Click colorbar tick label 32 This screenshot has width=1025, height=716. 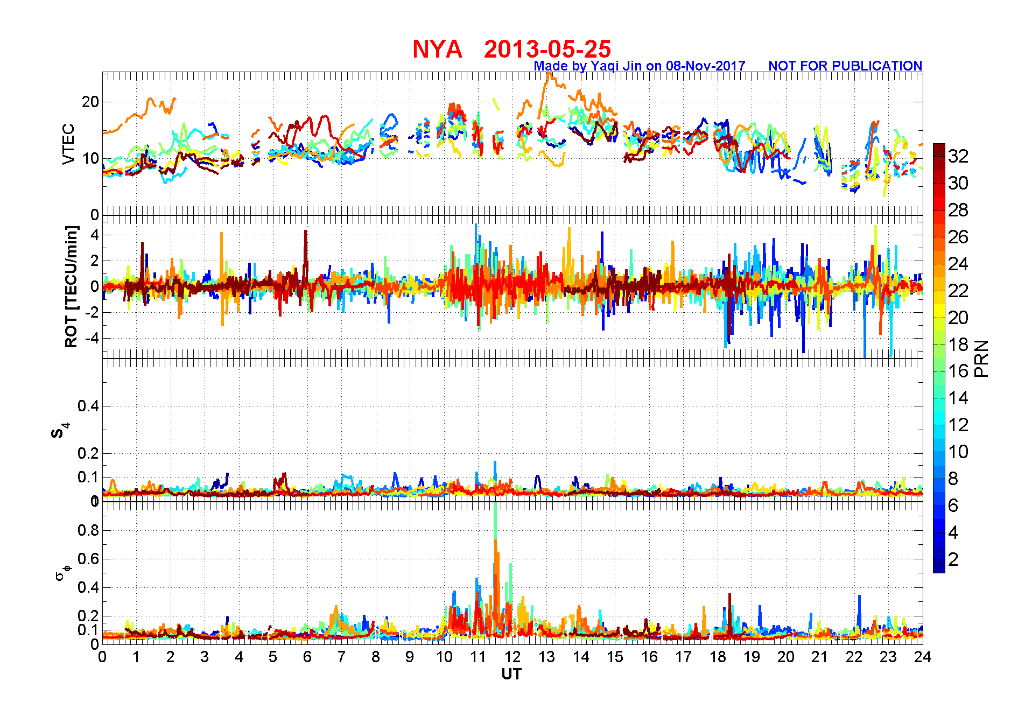point(958,156)
